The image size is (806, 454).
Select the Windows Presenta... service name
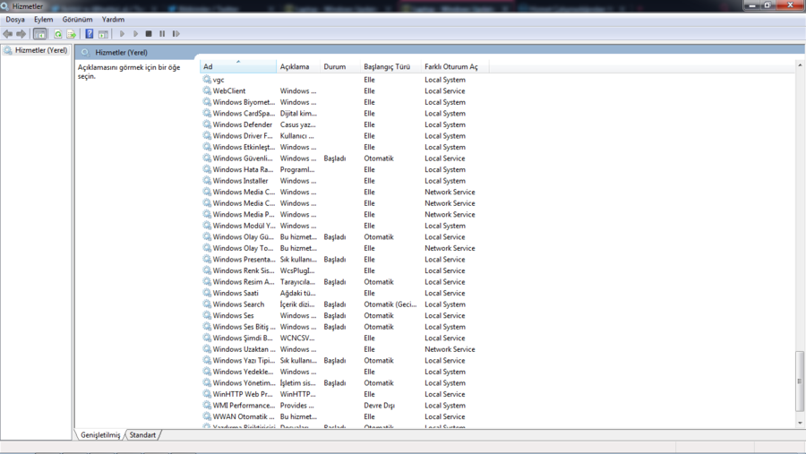244,259
